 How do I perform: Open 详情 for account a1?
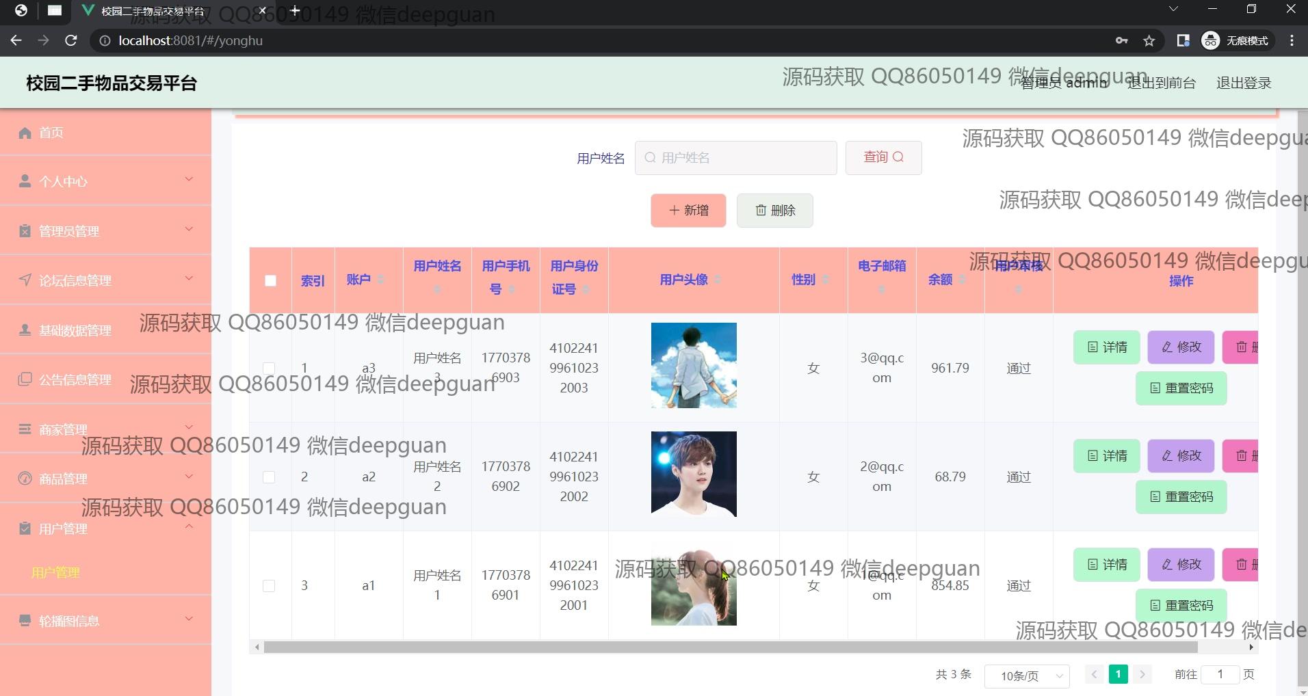pyautogui.click(x=1107, y=565)
